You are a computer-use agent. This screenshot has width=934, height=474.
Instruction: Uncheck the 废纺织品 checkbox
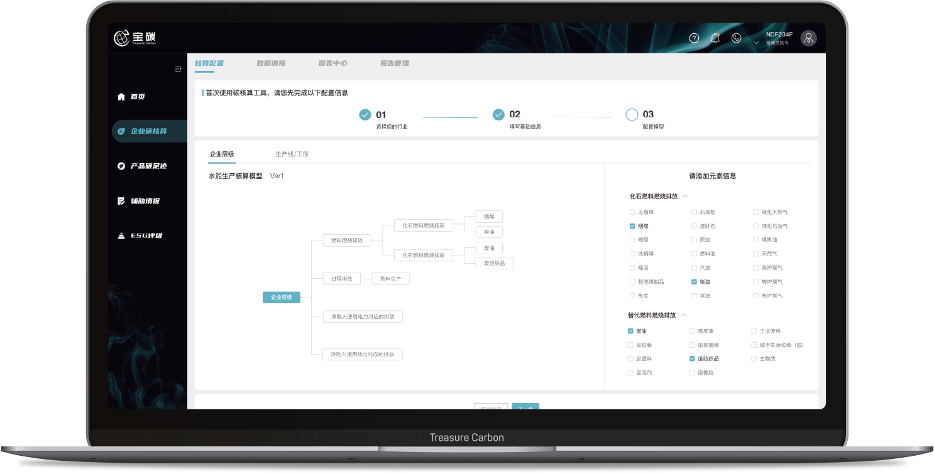tap(692, 358)
